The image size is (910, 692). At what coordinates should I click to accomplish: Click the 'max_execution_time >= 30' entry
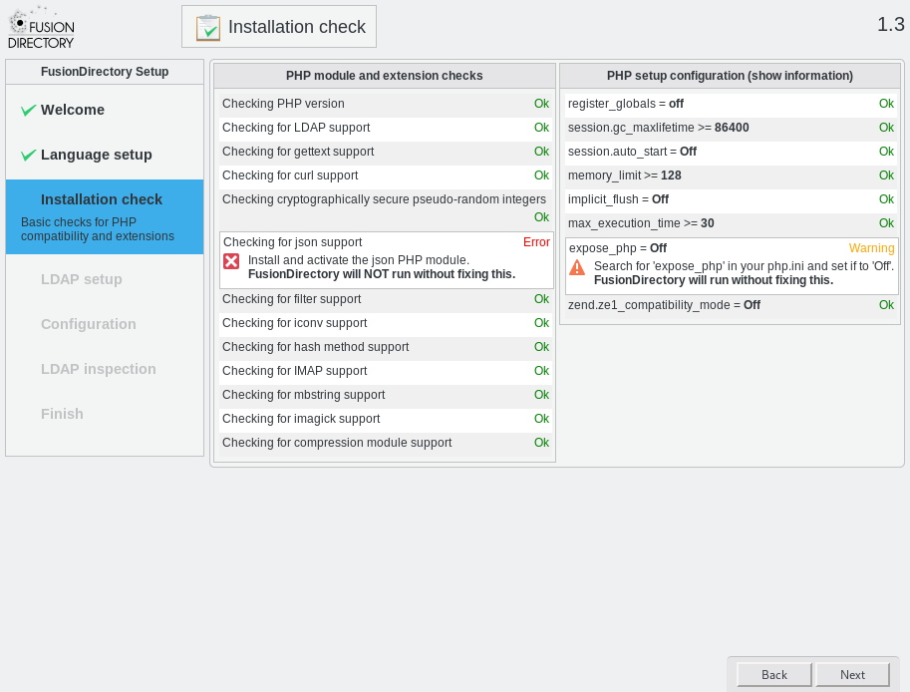[x=732, y=223]
